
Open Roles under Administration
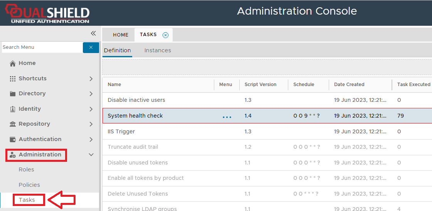(26, 169)
